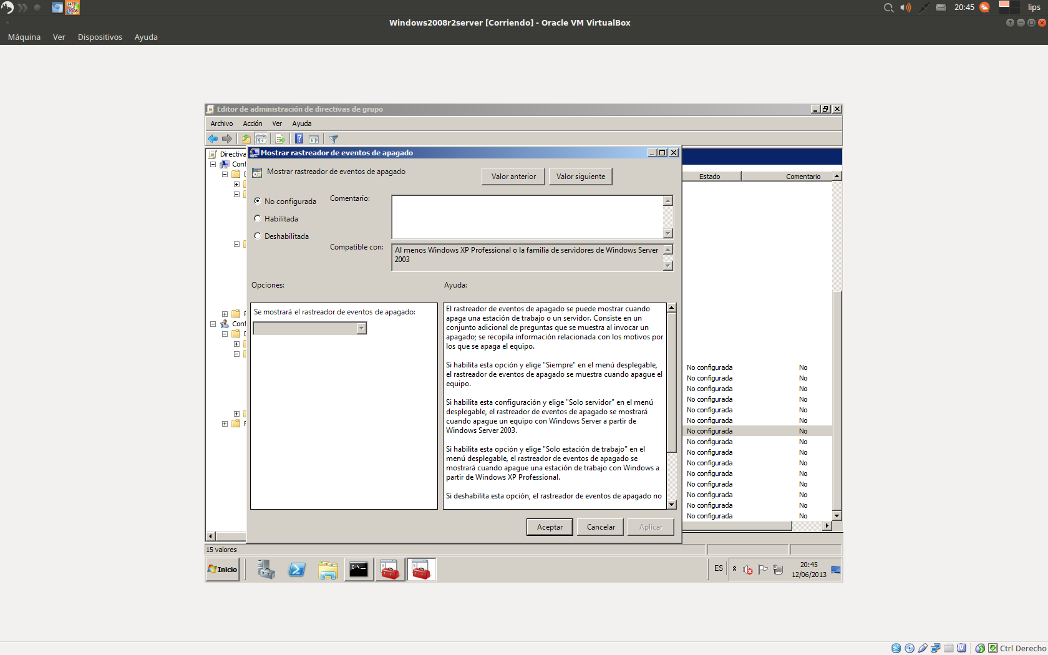
Task: Open the command prompt taskbar icon
Action: pyautogui.click(x=359, y=570)
